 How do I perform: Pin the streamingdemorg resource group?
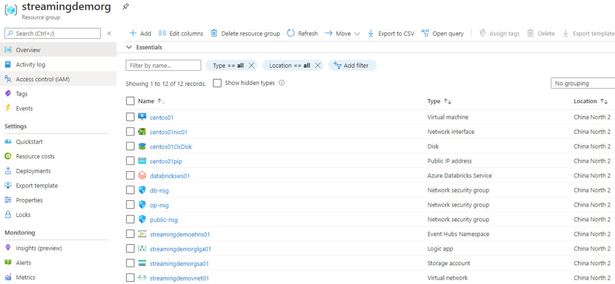[125, 7]
